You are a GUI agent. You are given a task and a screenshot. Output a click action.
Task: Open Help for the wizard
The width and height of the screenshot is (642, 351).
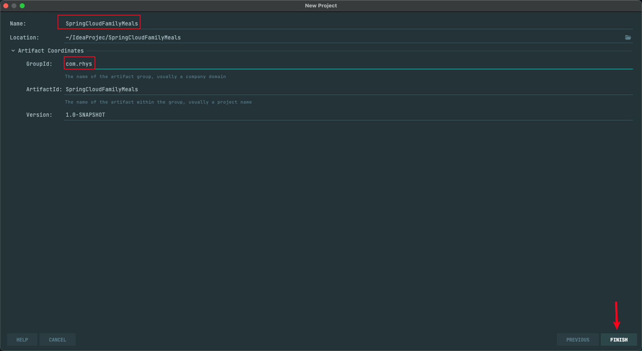pyautogui.click(x=22, y=339)
